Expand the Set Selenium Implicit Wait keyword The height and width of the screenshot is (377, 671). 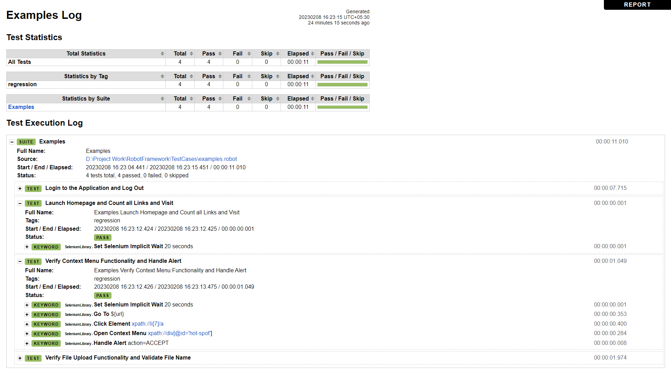[x=27, y=247]
